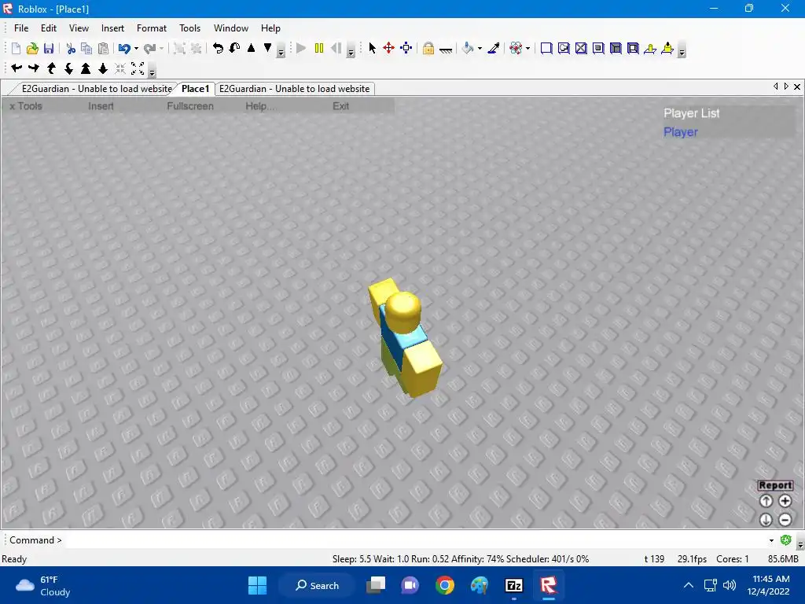Expand overflow options after move down icon
The width and height of the screenshot is (805, 604).
281,51
